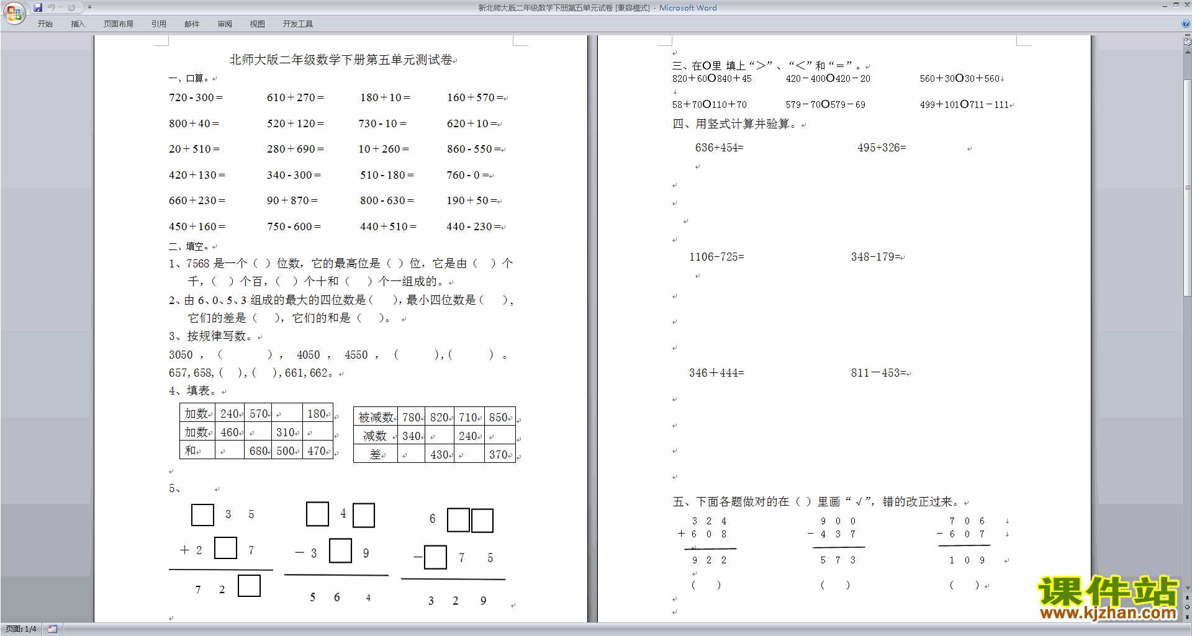Click the Undo arrow icon

[x=52, y=7]
